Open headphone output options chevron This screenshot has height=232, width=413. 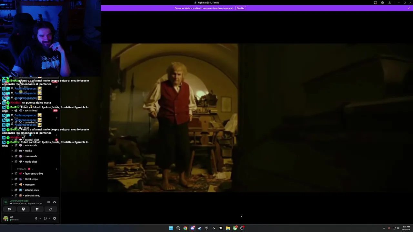[49, 218]
